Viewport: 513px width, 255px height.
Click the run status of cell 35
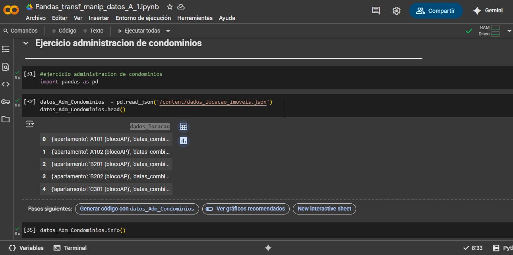tap(17, 230)
